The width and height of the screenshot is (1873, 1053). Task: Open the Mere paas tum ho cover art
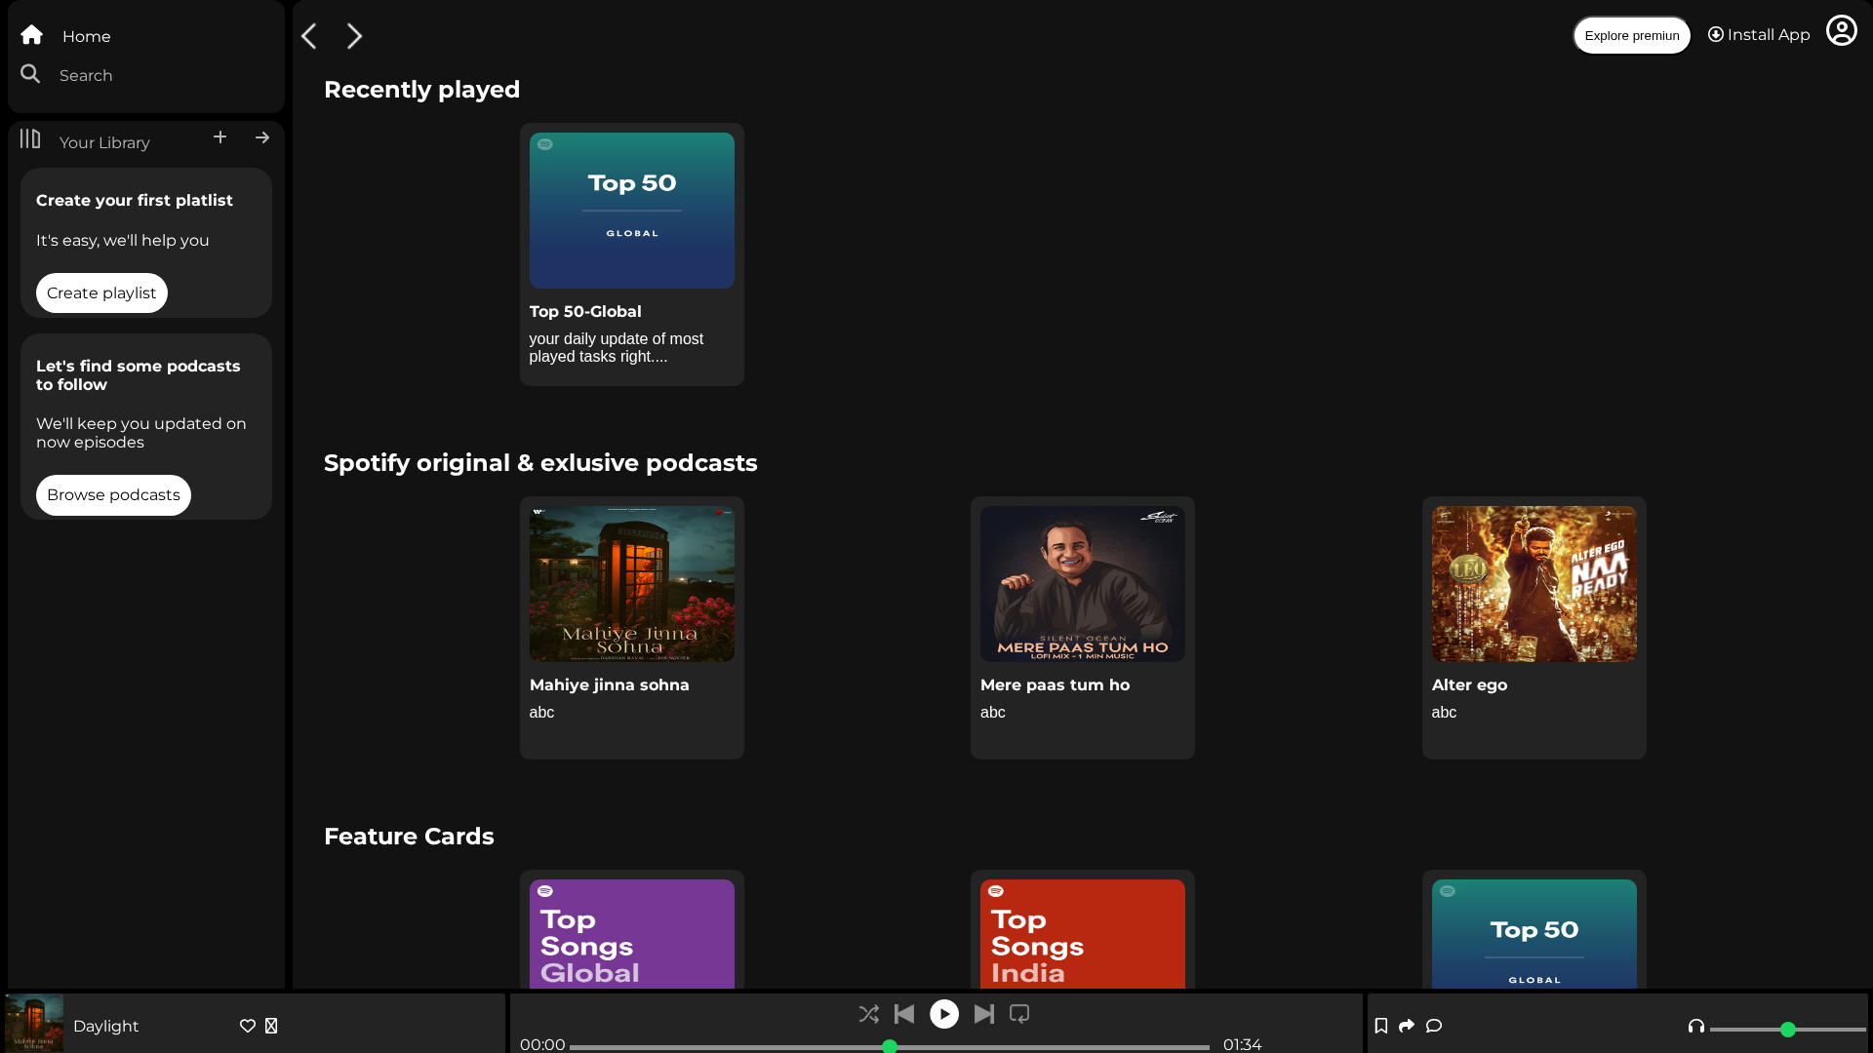pos(1083,584)
